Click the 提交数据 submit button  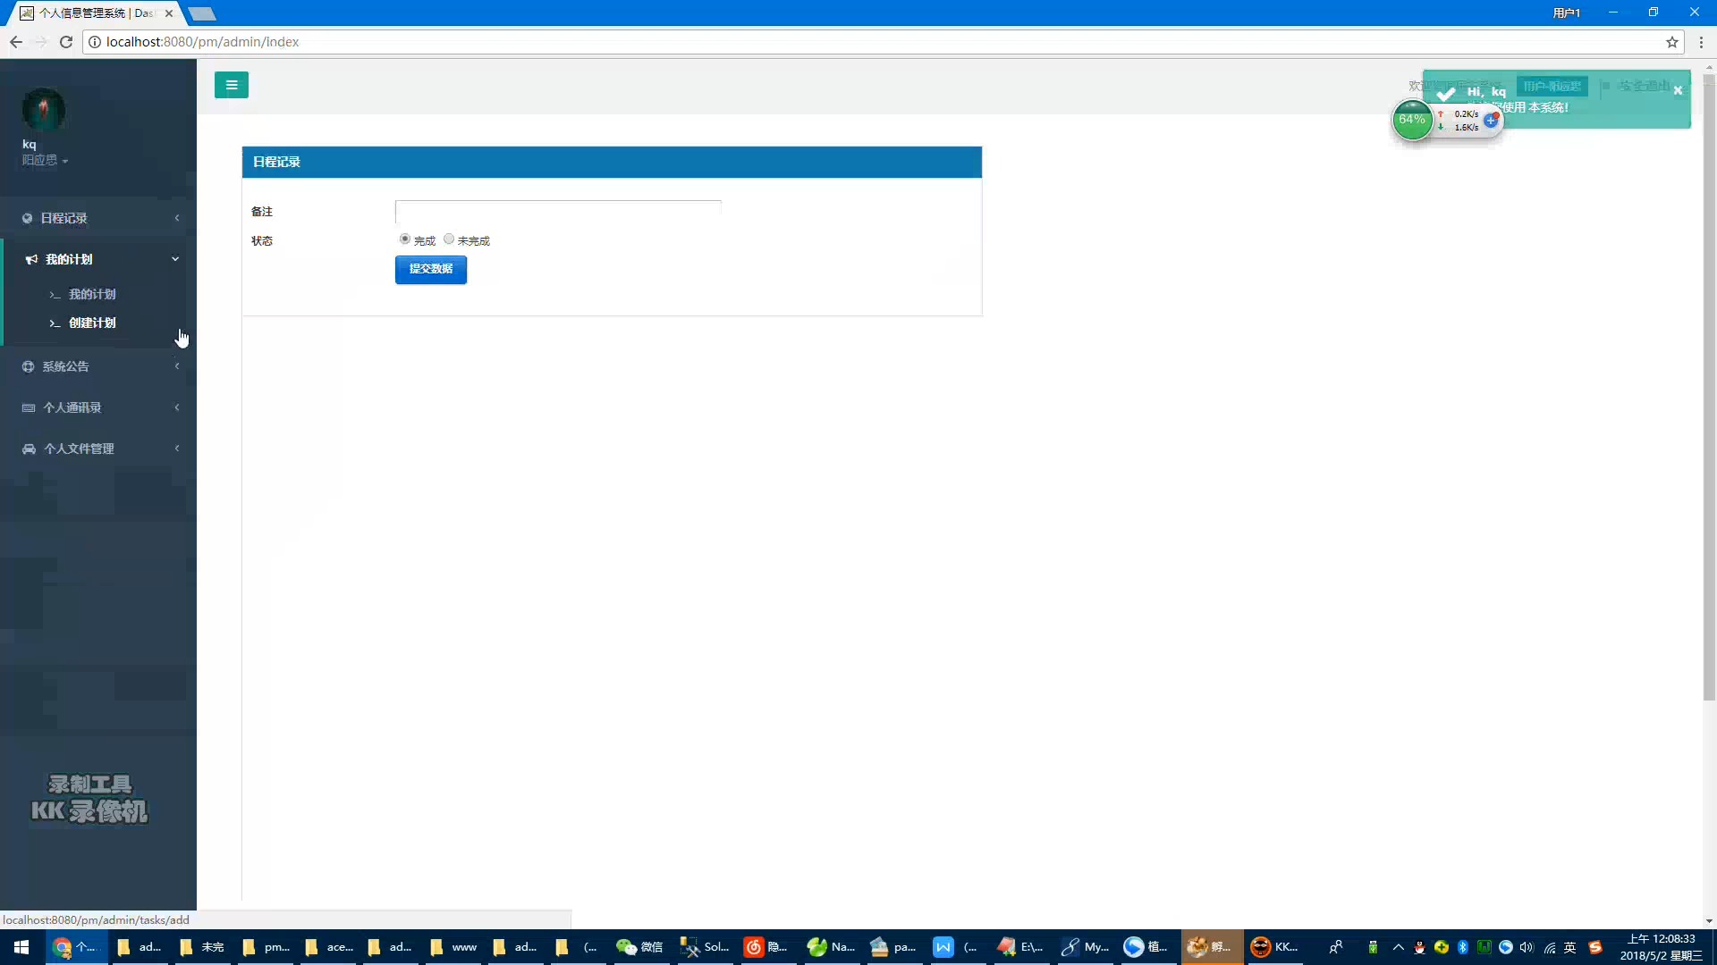click(430, 269)
